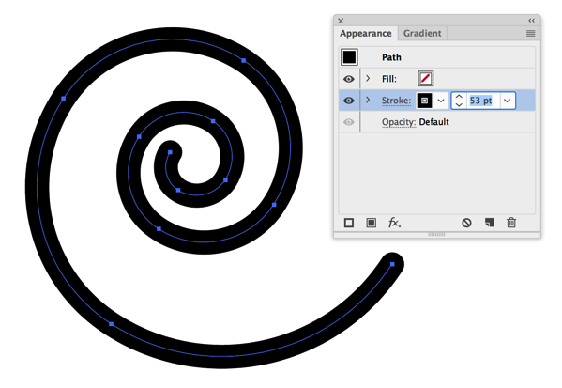Open the Appearance panel options menu
The image size is (562, 388).
530,34
